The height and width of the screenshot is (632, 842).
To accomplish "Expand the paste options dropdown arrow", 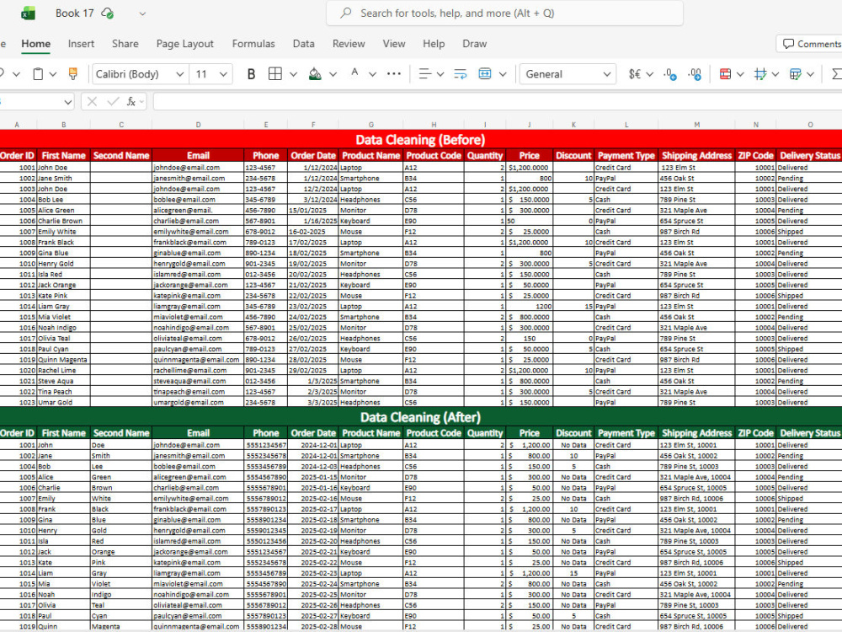I will pos(52,74).
